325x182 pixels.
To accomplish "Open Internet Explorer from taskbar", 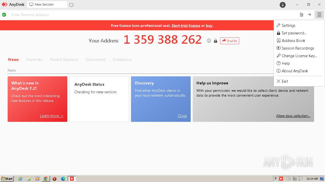I will tap(20, 179).
